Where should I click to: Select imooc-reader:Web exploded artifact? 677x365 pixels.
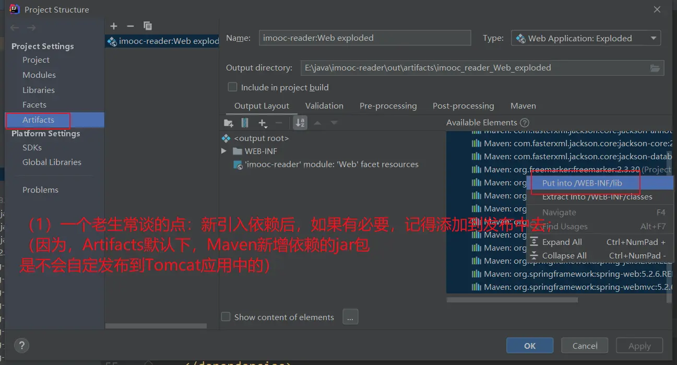[162, 41]
